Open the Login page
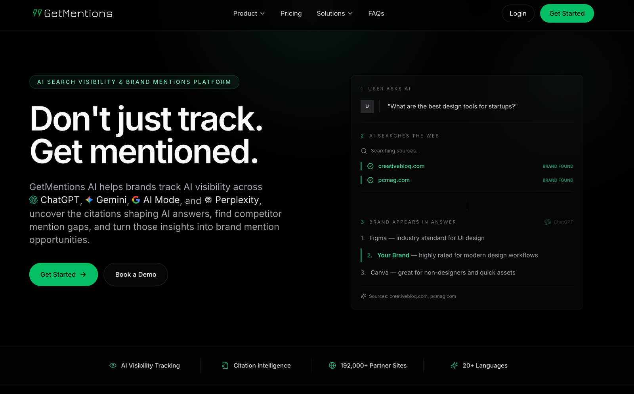 point(518,13)
